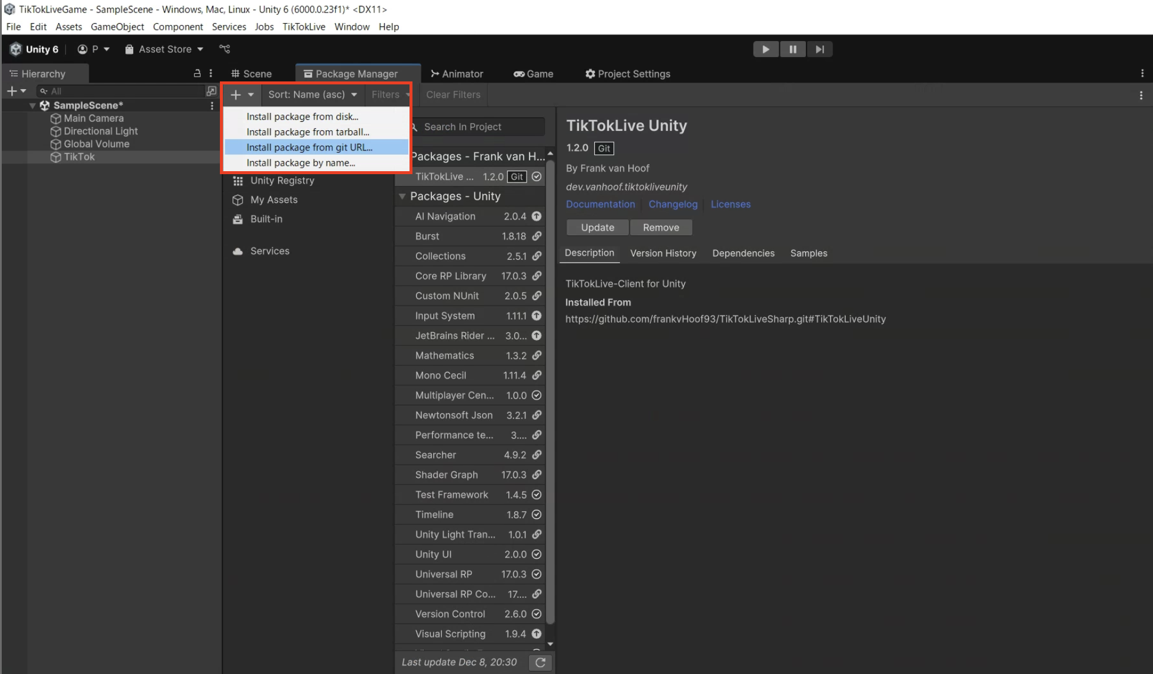Screen dimensions: 1153x674
Task: Click the Play button in toolbar
Action: click(765, 49)
